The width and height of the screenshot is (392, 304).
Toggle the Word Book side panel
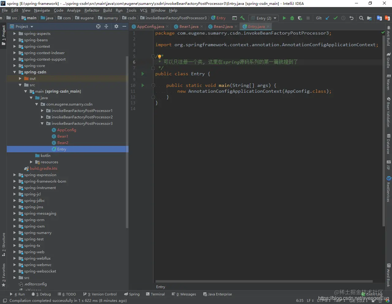(x=388, y=275)
